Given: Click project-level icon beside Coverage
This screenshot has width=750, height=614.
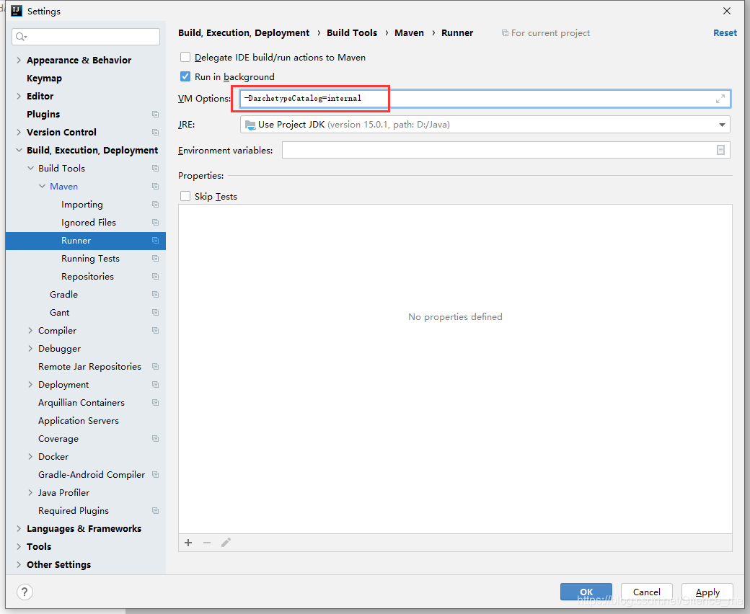Looking at the screenshot, I should [x=156, y=439].
